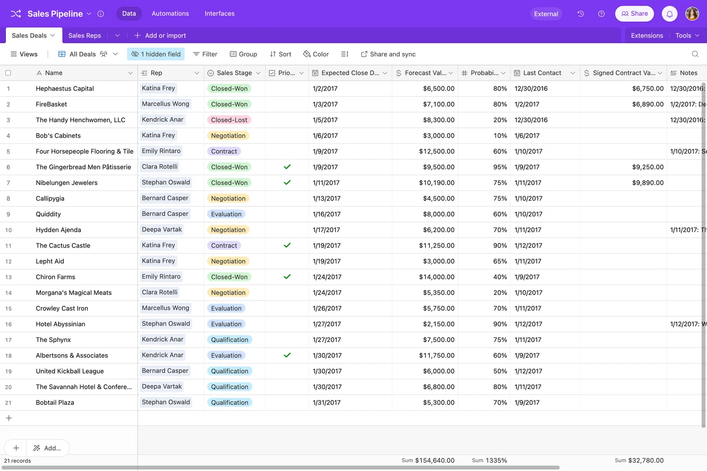
Task: Open the Forecast Value column dropdown
Action: tap(451, 73)
